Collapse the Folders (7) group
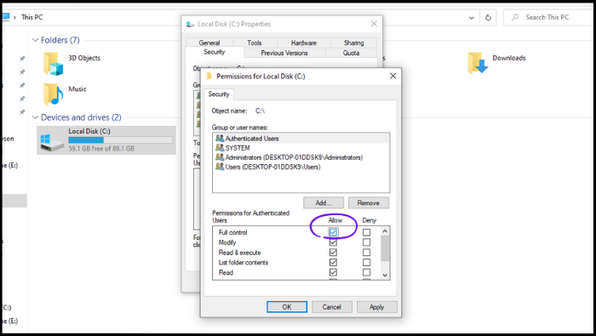The height and width of the screenshot is (336, 596). 36,40
